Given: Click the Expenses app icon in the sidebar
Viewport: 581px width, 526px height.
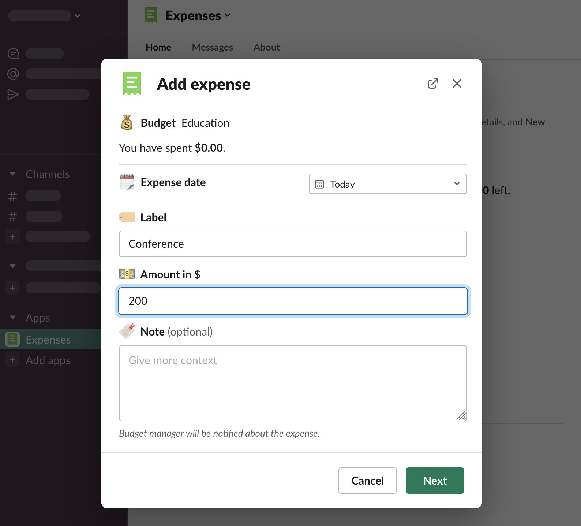Looking at the screenshot, I should pos(12,339).
